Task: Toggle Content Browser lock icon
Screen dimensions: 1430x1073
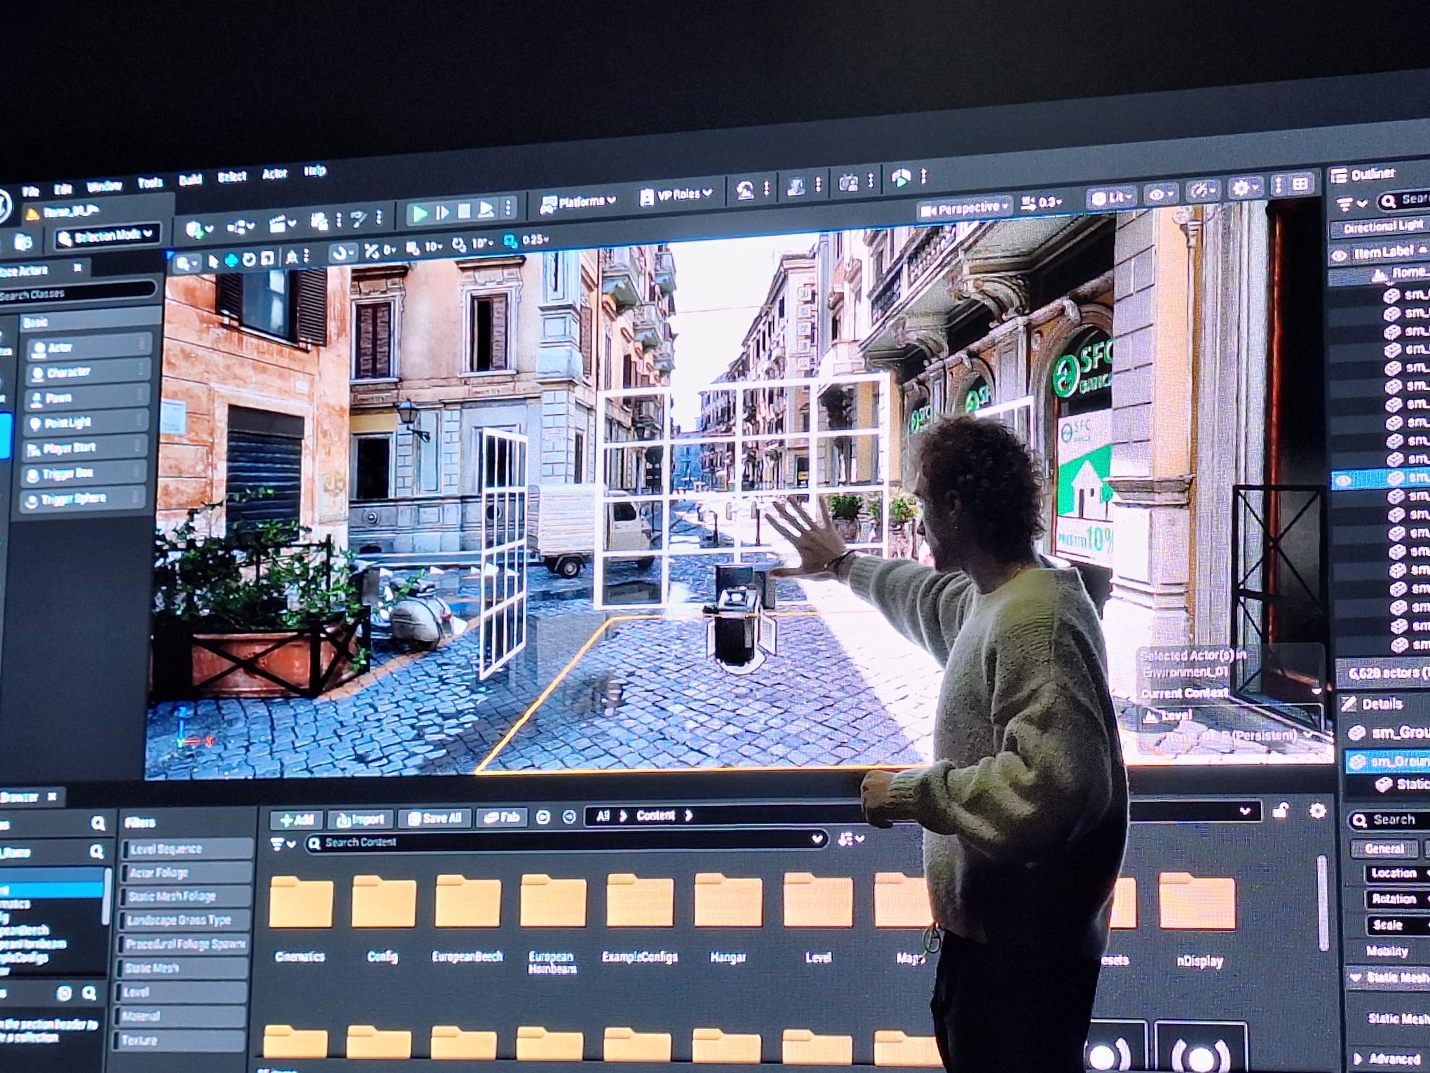Action: point(1280,811)
